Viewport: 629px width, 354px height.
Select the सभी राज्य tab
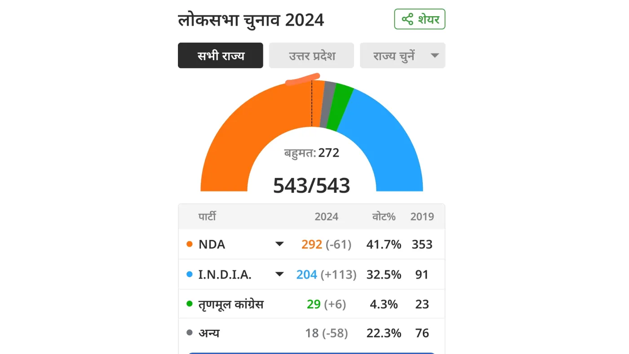tap(221, 56)
